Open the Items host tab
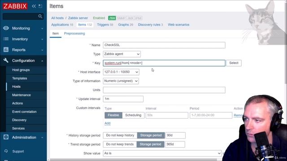Viewport: 287px width, 161px height. [x=85, y=25]
